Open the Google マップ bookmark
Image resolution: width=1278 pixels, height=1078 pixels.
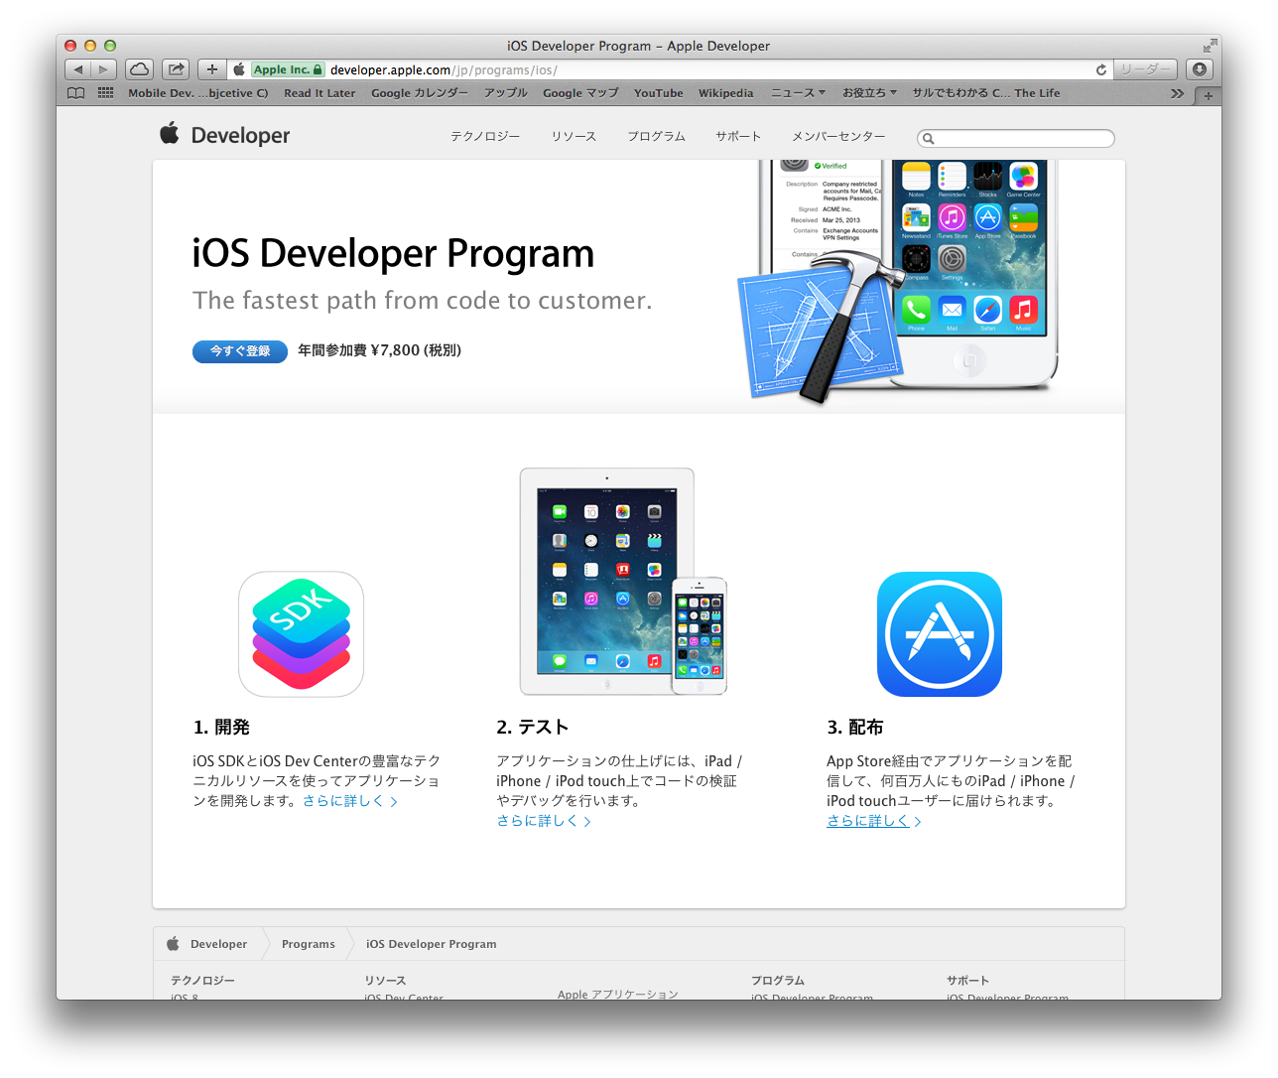click(580, 93)
